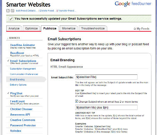This screenshot has width=157, height=135.
Task: Focus the multi-item subject input field
Action: (106, 108)
